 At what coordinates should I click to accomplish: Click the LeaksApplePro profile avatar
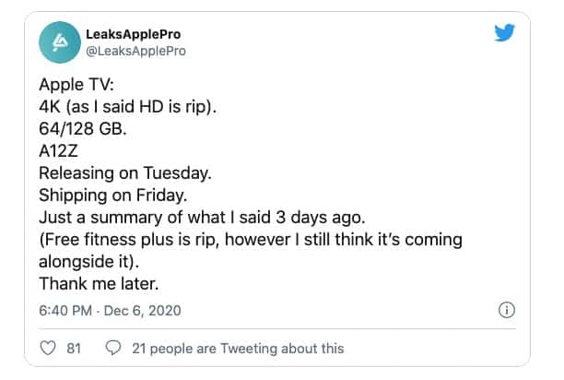[x=62, y=42]
